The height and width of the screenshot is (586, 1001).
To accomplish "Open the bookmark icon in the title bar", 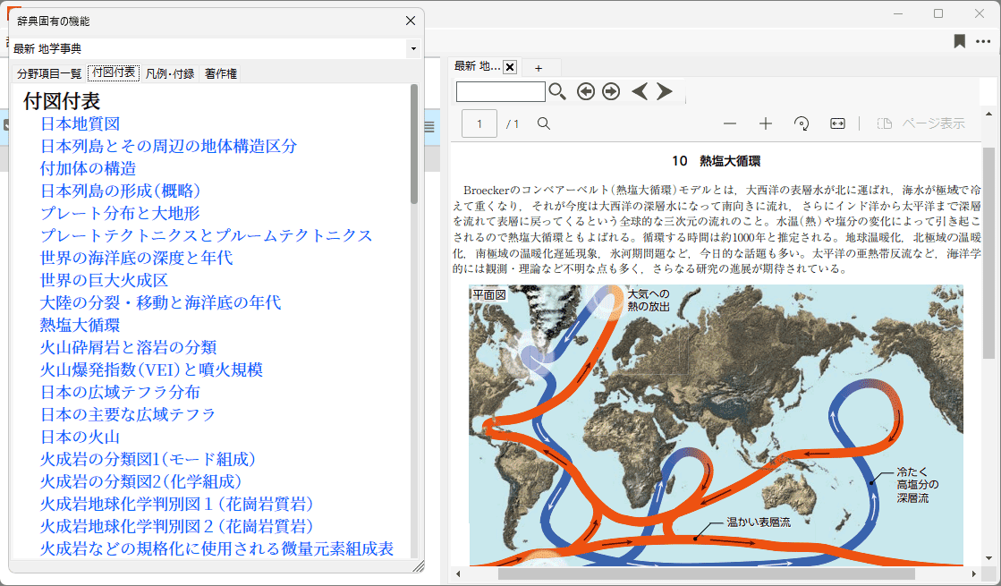I will (x=959, y=41).
